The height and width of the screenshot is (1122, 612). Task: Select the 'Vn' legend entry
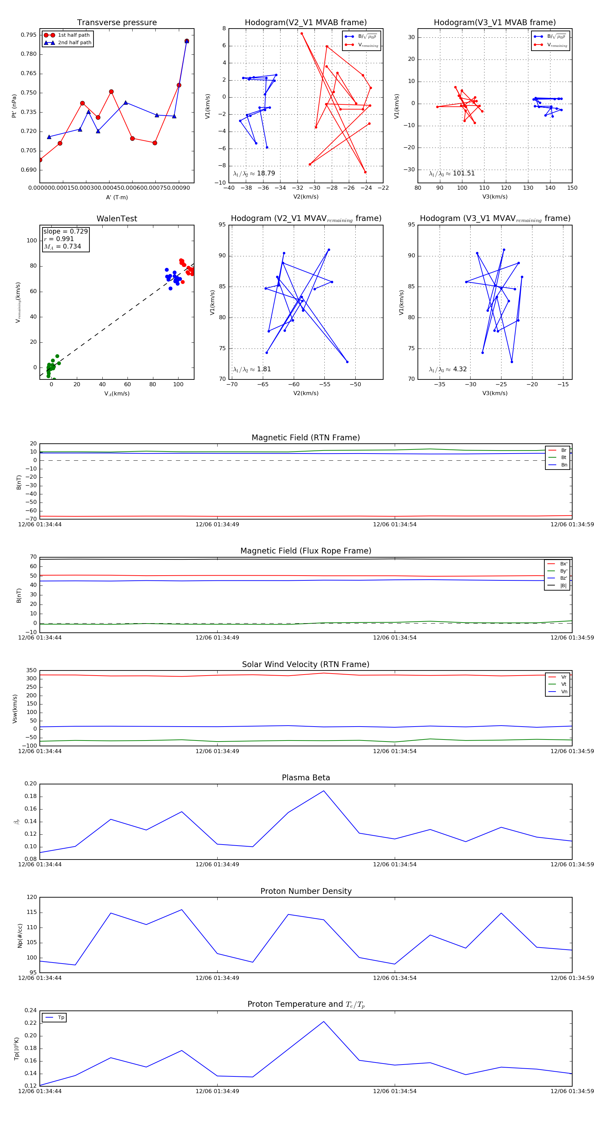pyautogui.click(x=558, y=692)
